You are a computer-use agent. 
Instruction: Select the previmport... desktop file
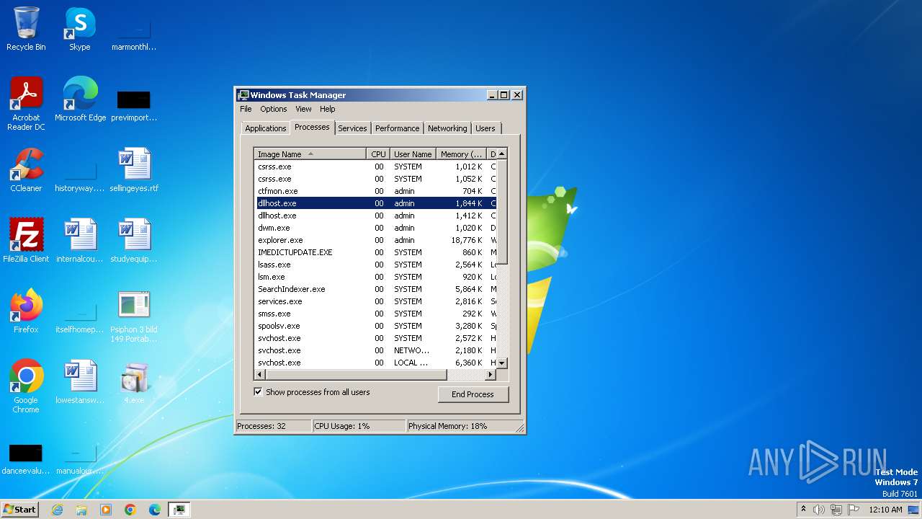point(134,105)
